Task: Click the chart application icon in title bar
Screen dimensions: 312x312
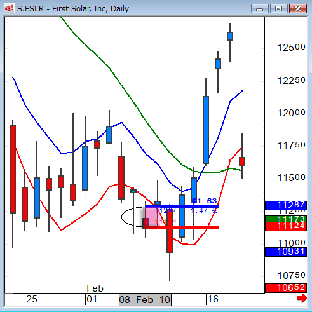Action: (9, 9)
